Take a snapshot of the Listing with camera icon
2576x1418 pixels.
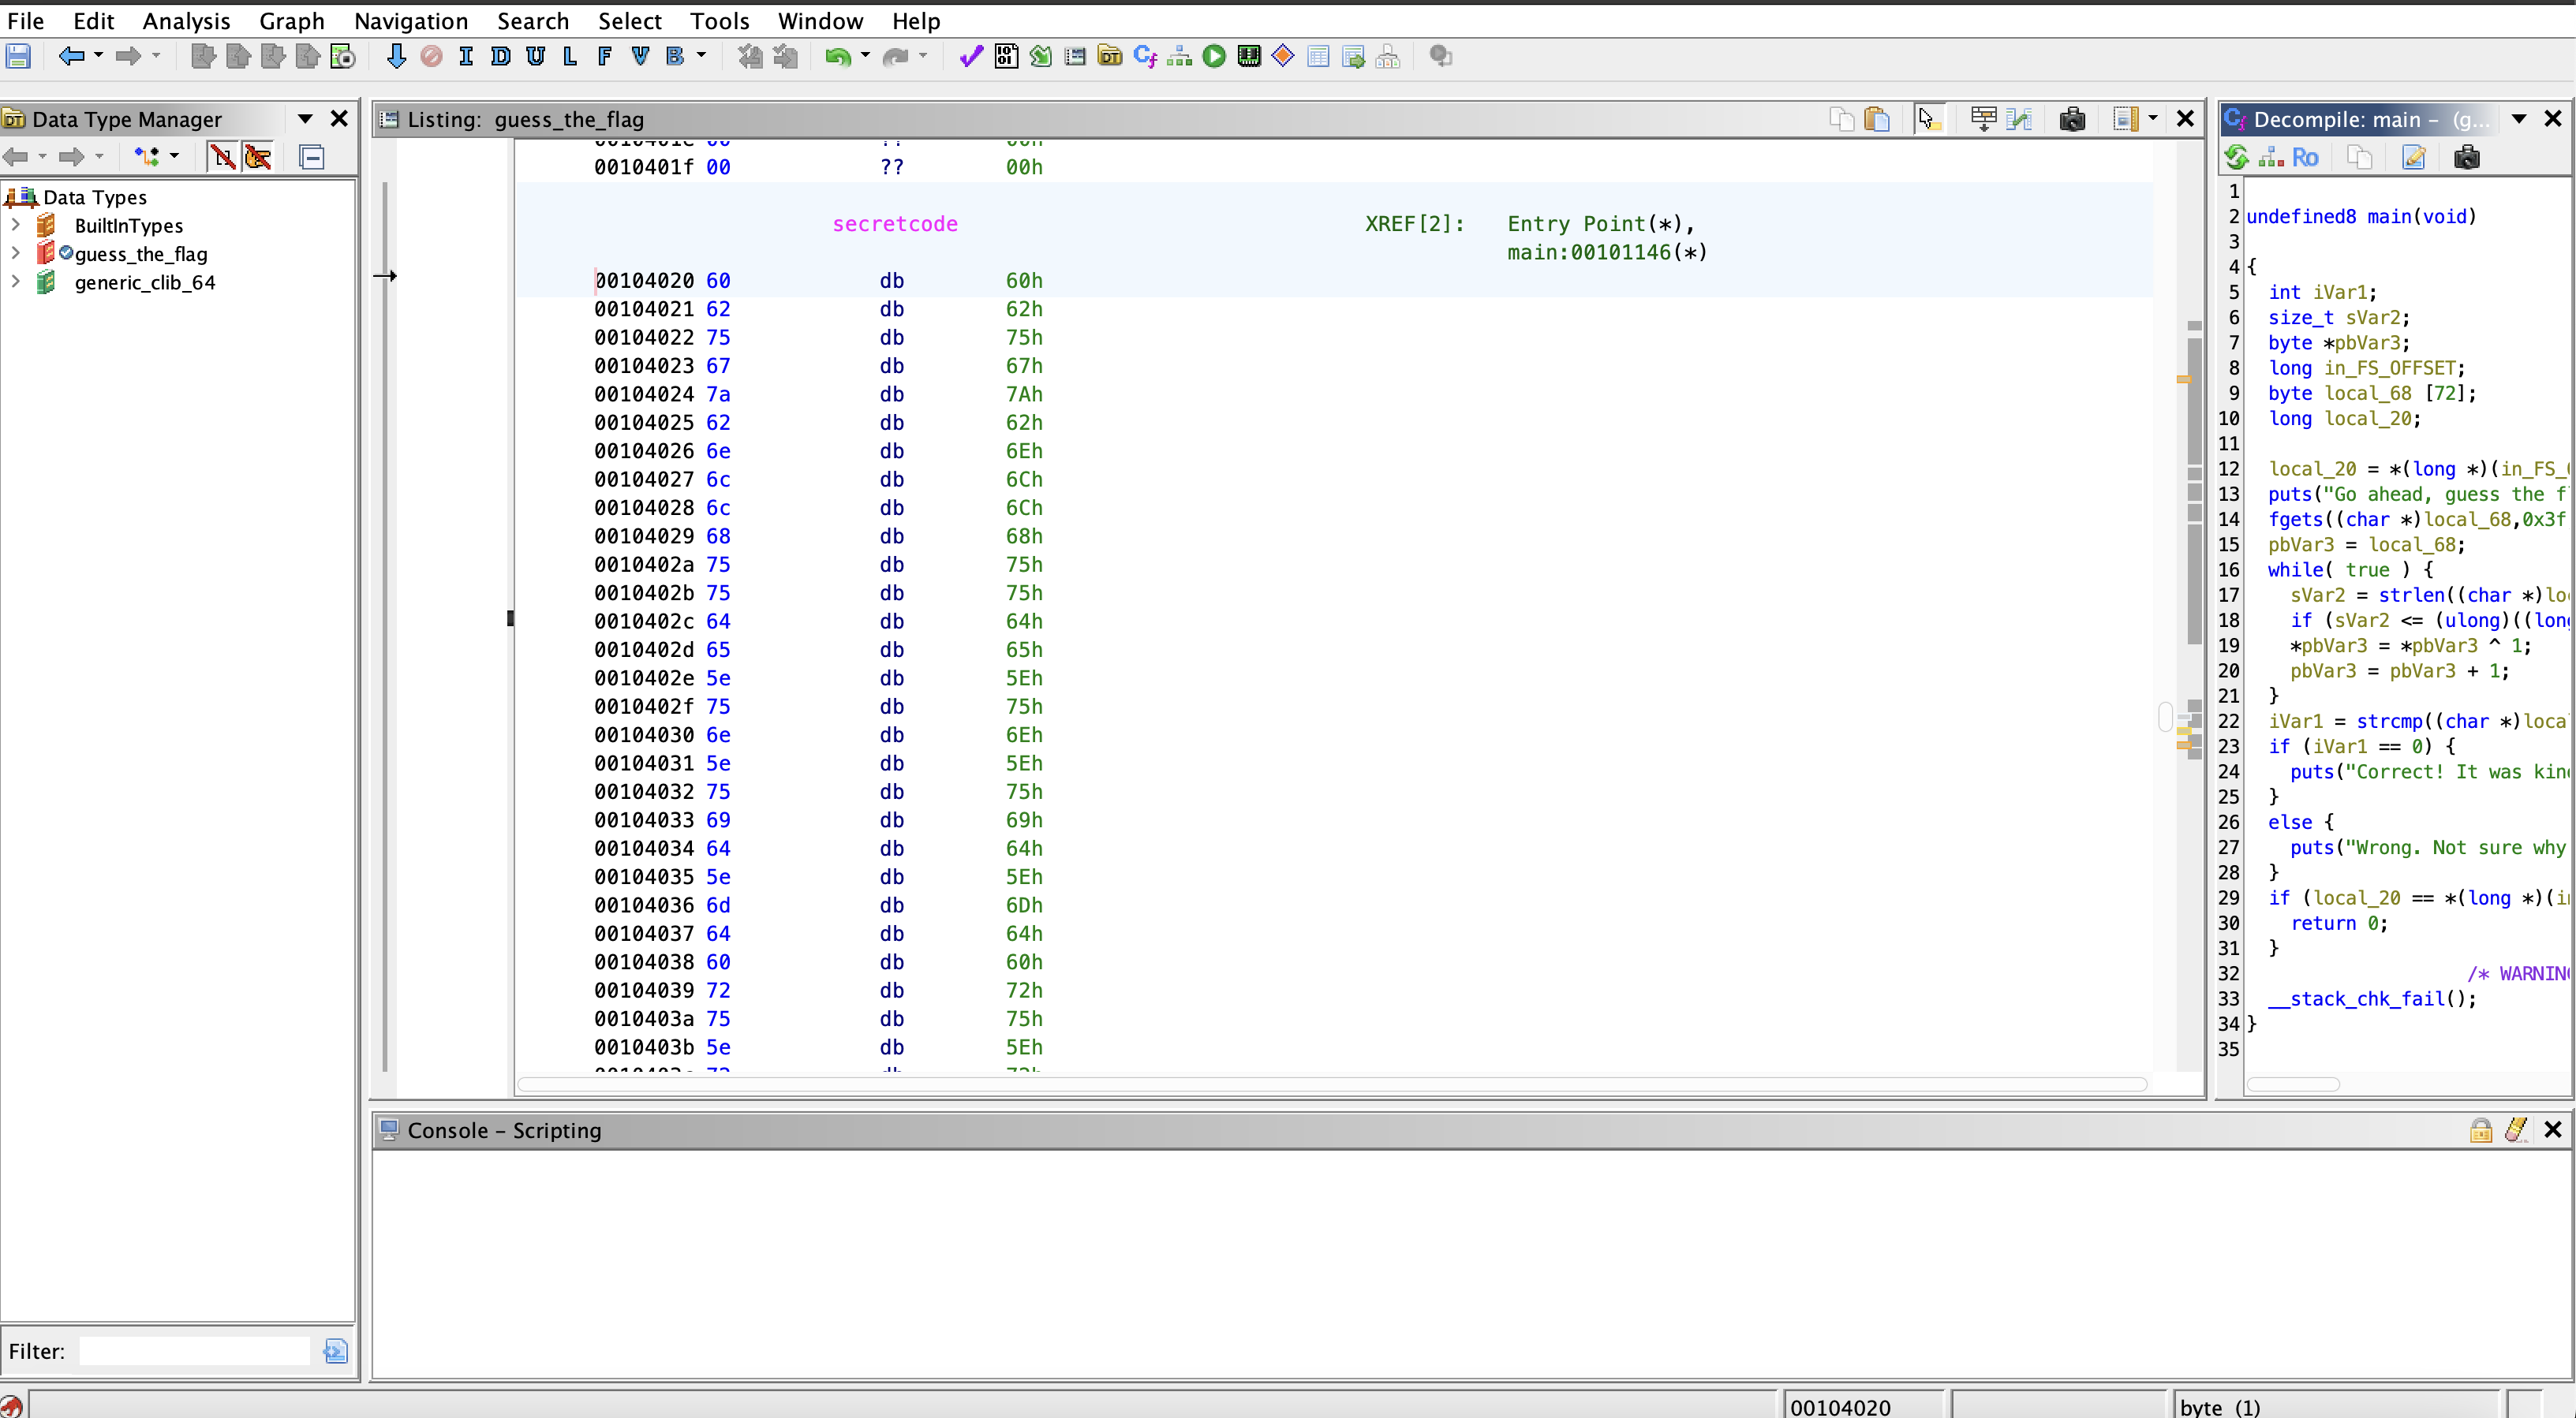(2072, 120)
